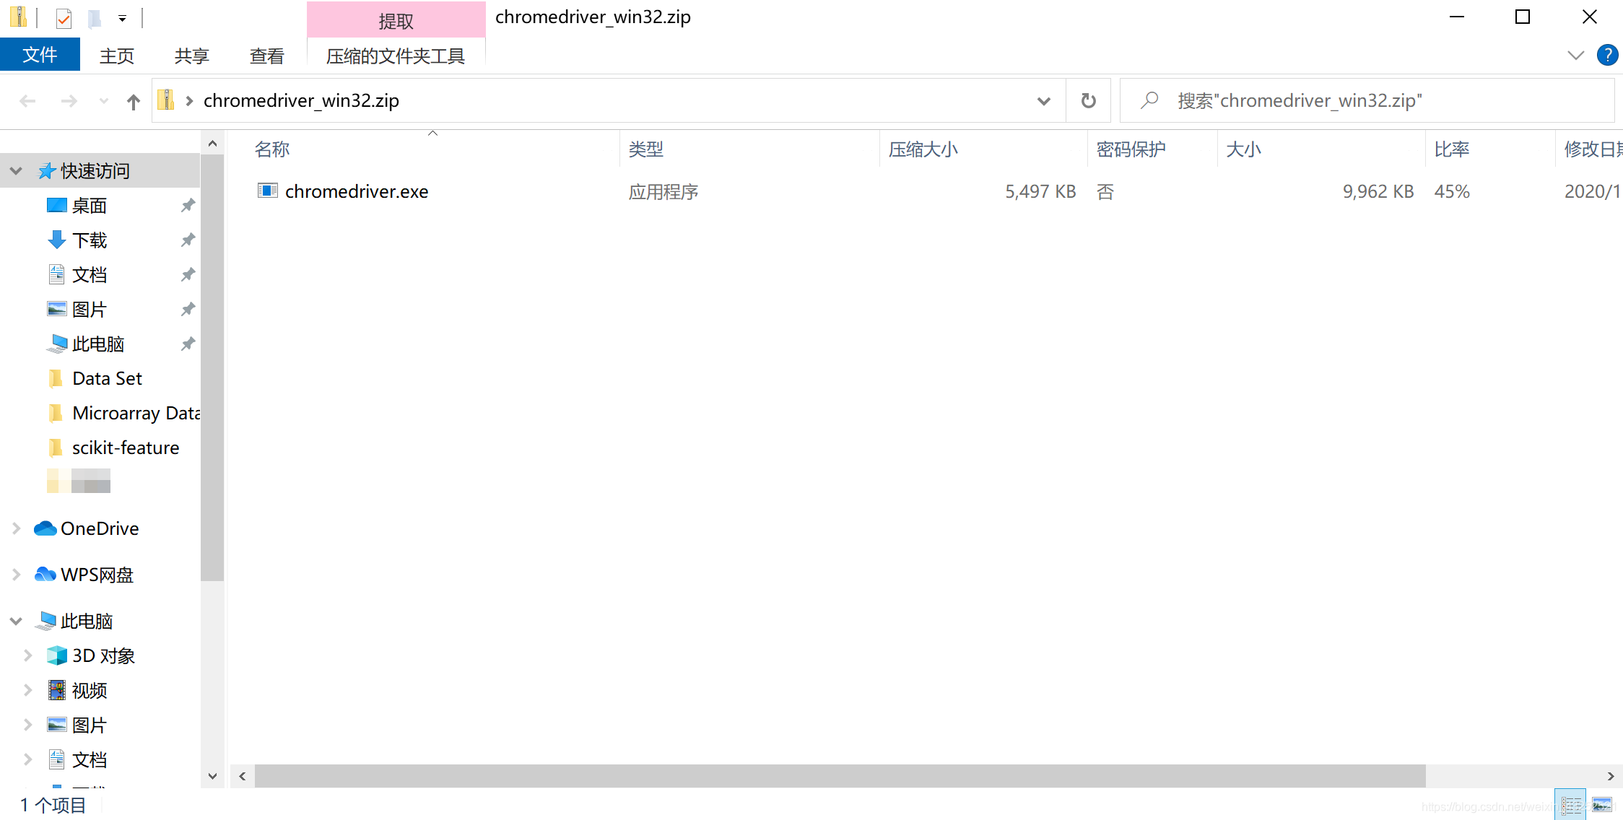Image resolution: width=1623 pixels, height=820 pixels.
Task: Open the 文件 menu tab
Action: pos(40,55)
